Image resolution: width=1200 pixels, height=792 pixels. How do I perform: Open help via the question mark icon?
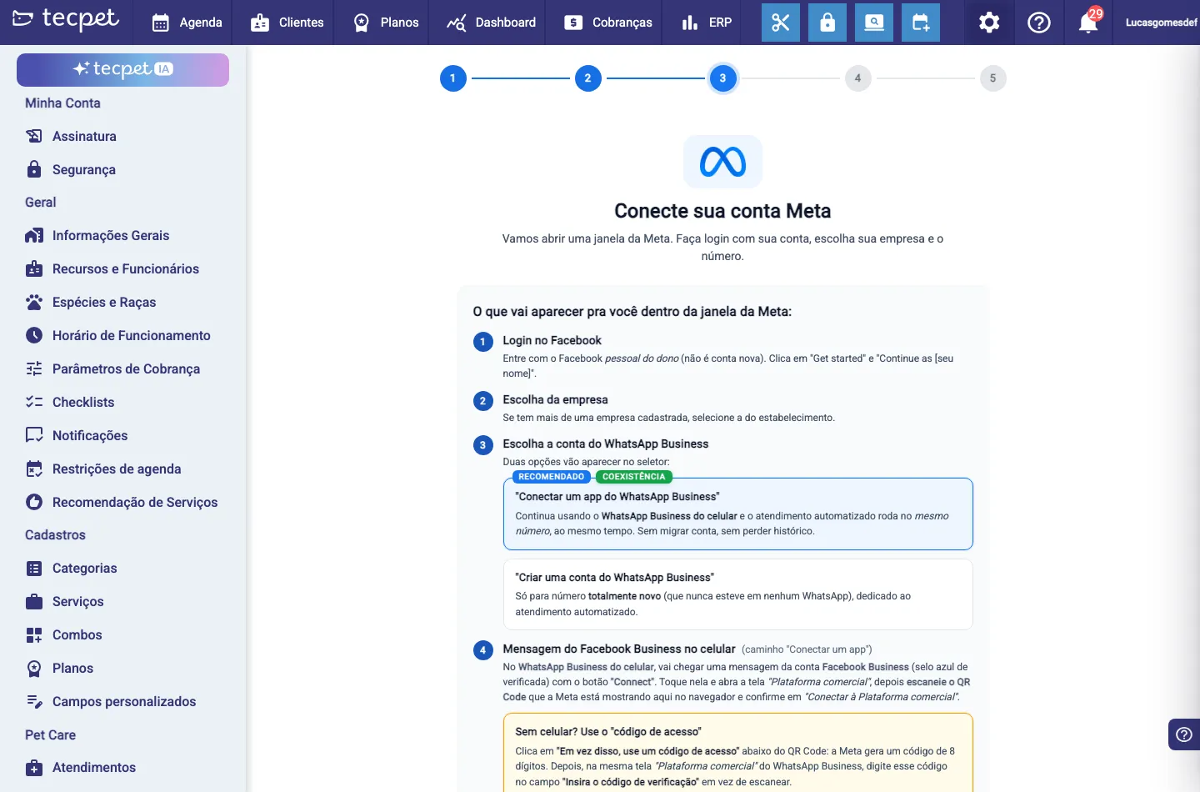point(1039,23)
